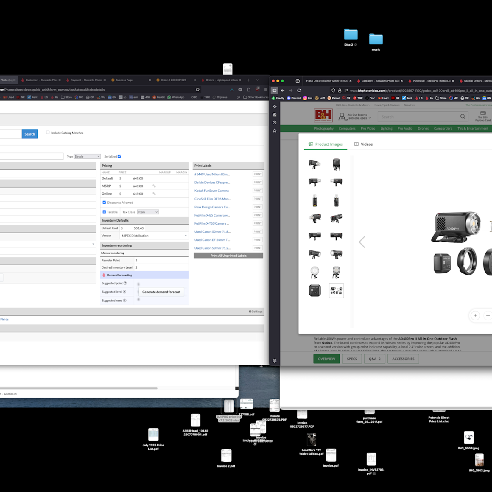Click the previous image arrow in the gallery

pyautogui.click(x=362, y=242)
